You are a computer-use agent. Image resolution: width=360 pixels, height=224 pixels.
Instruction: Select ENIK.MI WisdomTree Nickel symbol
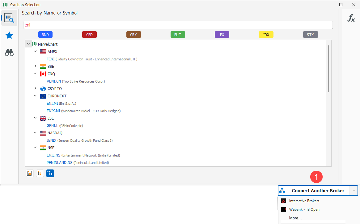click(83, 111)
